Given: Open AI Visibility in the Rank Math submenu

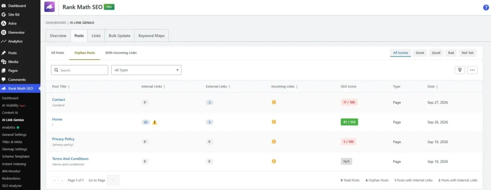Looking at the screenshot, I should tap(11, 105).
